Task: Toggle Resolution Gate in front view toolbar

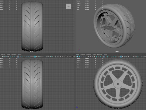Action: pyautogui.click(x=22, y=57)
